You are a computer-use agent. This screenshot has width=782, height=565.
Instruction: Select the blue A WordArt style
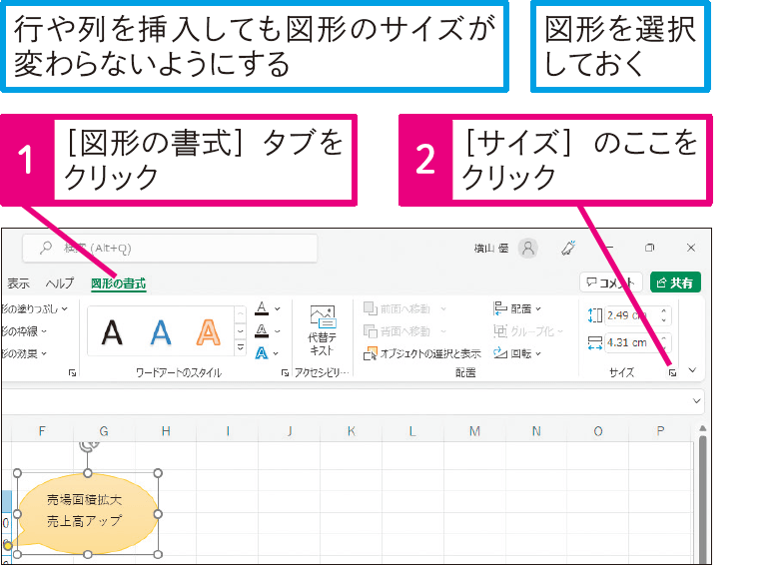point(161,332)
